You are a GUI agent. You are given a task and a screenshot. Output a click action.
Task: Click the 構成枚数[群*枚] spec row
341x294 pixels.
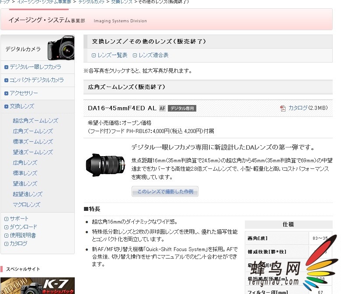point(289,252)
